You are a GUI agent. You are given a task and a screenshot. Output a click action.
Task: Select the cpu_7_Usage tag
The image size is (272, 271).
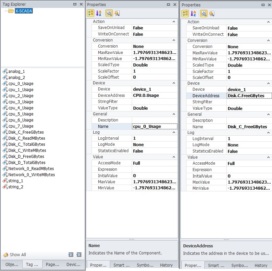pos(21,126)
